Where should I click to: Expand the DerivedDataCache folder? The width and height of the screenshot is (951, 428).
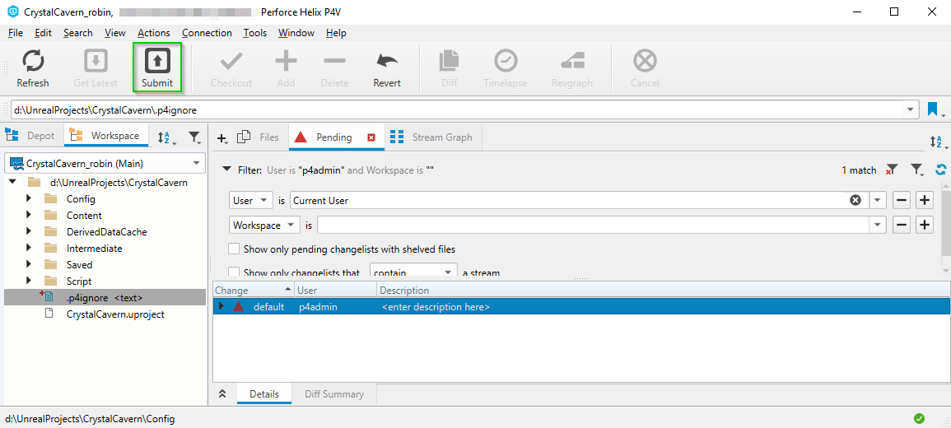tap(29, 231)
